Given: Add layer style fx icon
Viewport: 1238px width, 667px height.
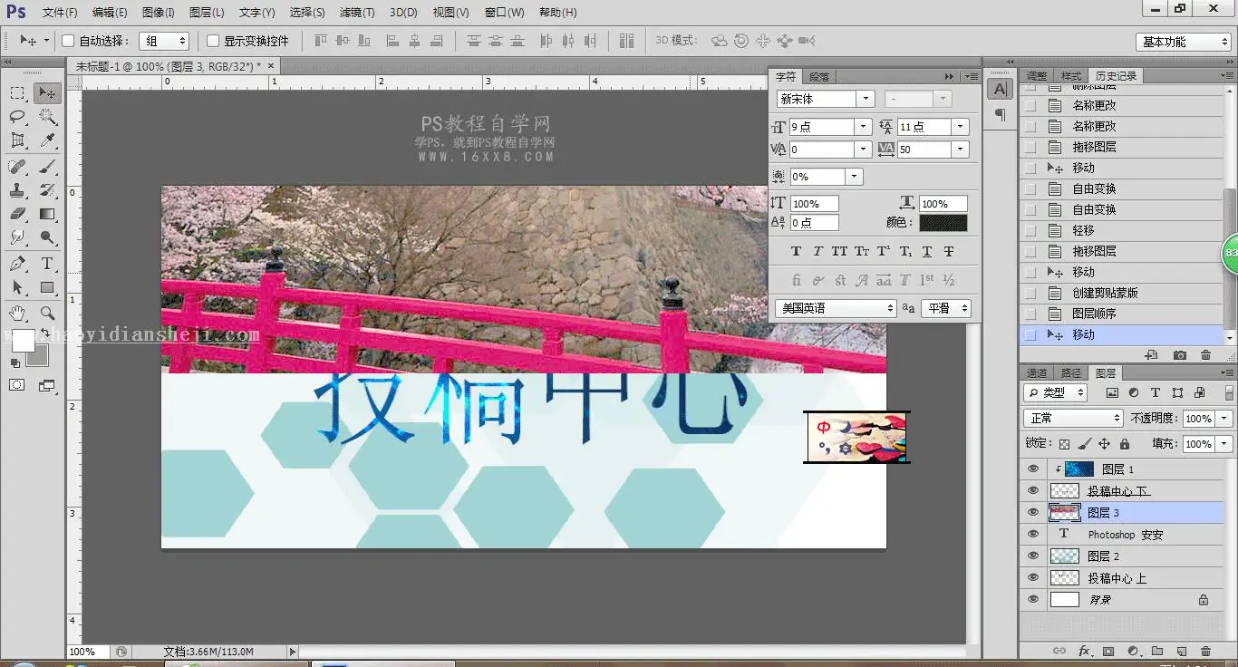Looking at the screenshot, I should (1084, 651).
